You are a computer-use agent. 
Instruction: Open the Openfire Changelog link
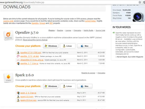click(x=77, y=30)
